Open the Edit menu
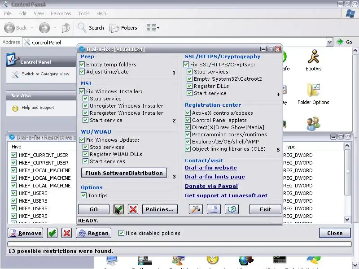This screenshot has height=269, width=359. [22, 13]
